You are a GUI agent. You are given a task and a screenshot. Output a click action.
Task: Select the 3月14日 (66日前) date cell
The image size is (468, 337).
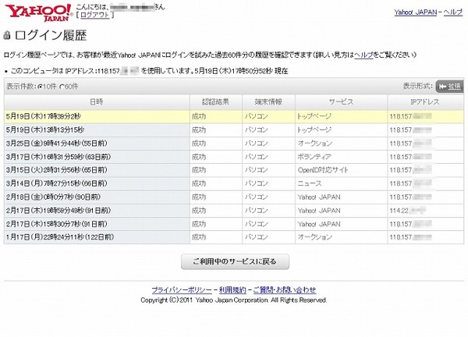point(97,183)
